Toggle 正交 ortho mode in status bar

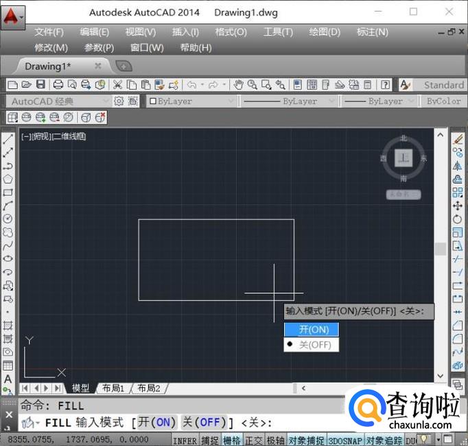254,440
